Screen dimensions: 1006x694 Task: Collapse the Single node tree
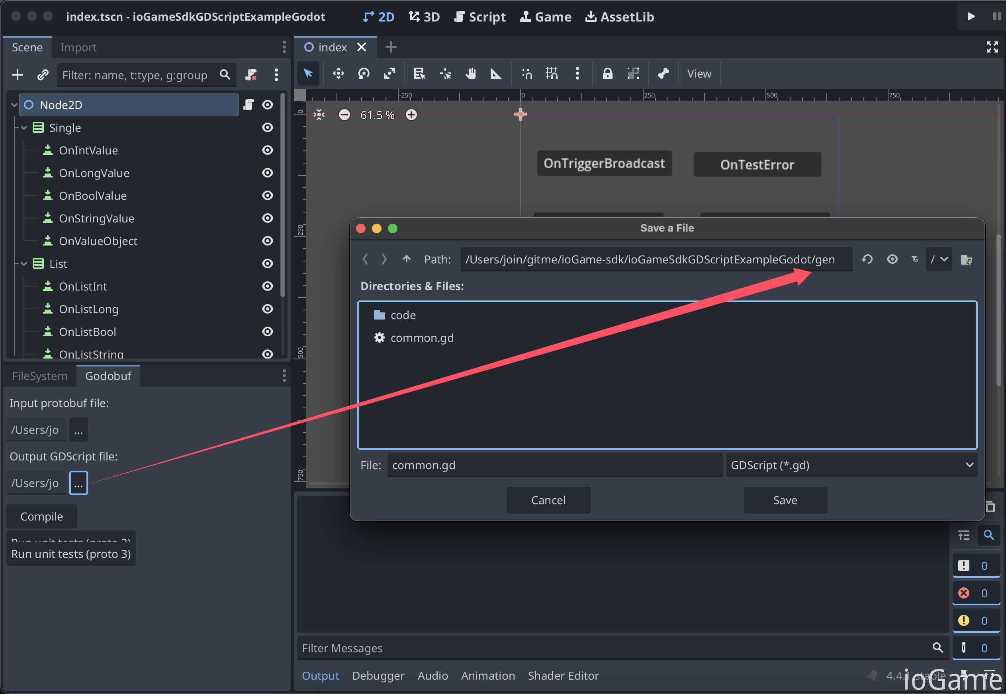pos(24,128)
